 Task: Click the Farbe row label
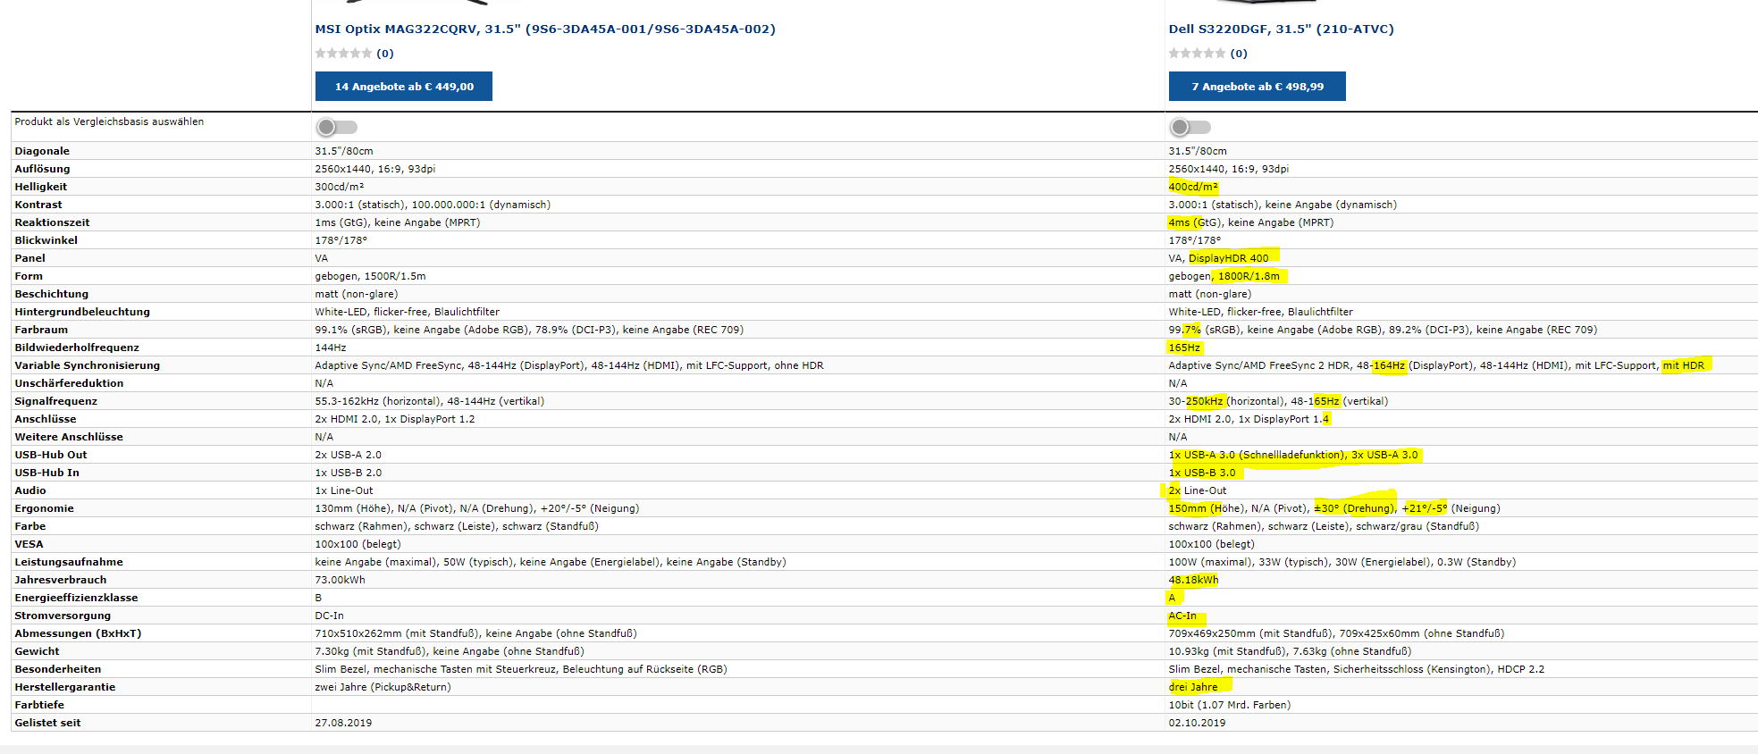pos(30,526)
